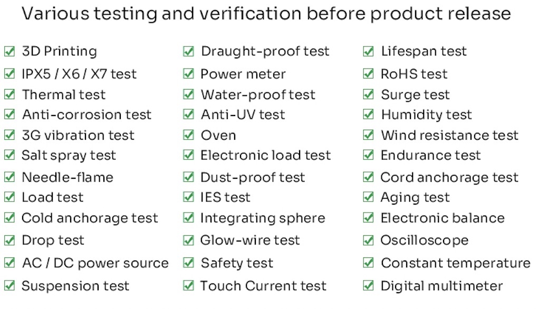Click the Anti-corrosion test text
The height and width of the screenshot is (309, 538).
tap(87, 114)
